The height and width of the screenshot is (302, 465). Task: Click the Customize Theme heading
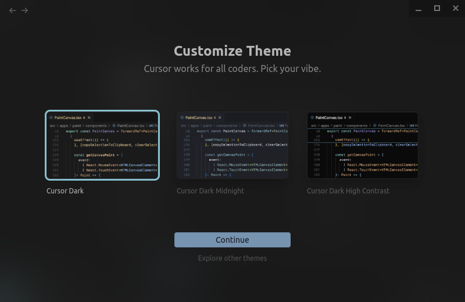pos(233,51)
